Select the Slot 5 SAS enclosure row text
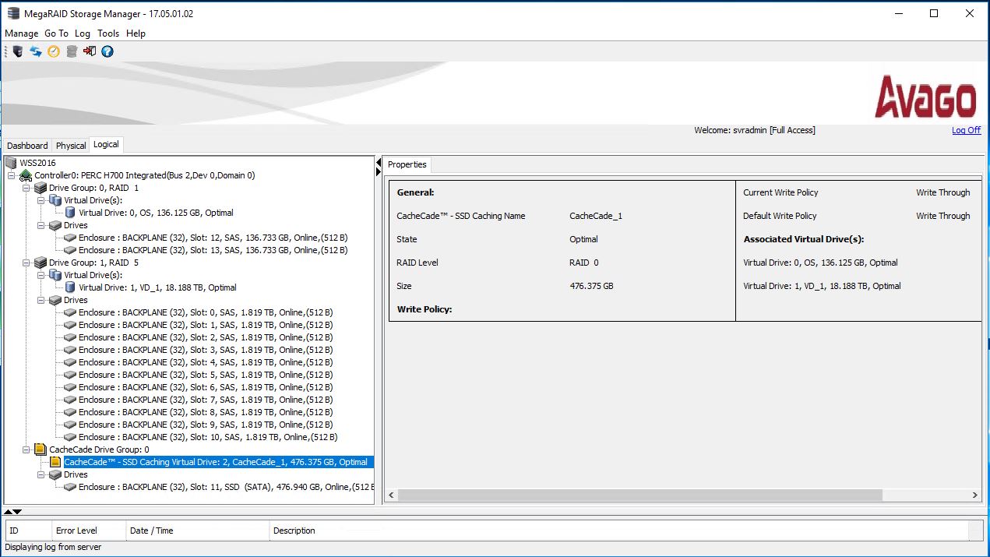 click(206, 375)
